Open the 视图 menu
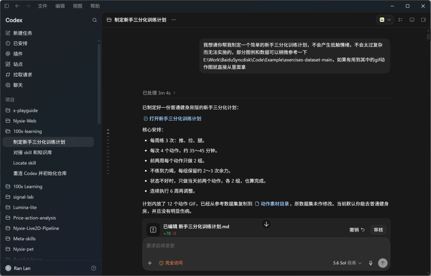This screenshot has width=431, height=276. [77, 6]
